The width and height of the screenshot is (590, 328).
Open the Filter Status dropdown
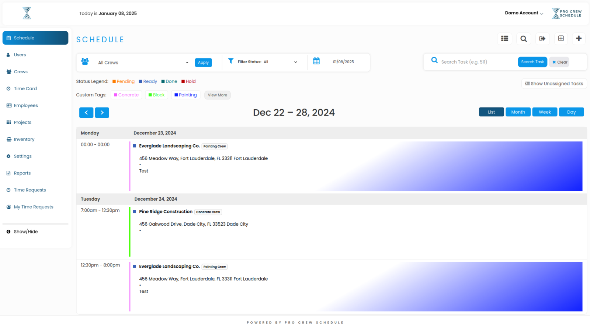point(267,62)
